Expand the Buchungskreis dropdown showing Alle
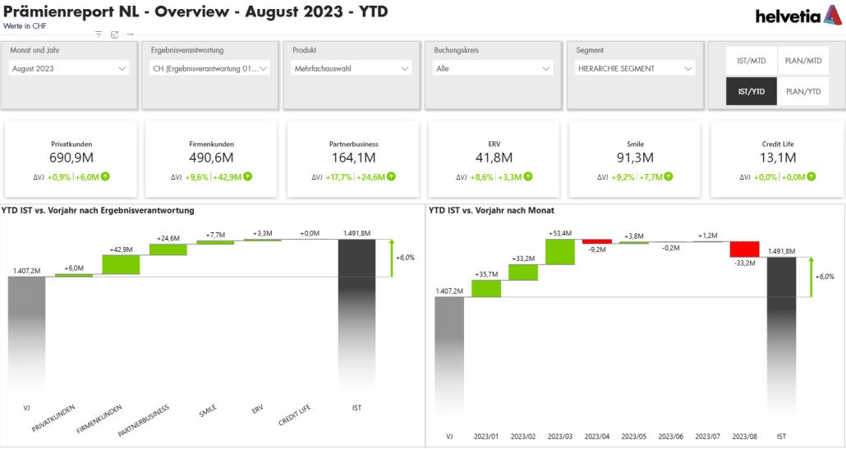Screen dimensions: 846x449 tap(493, 69)
